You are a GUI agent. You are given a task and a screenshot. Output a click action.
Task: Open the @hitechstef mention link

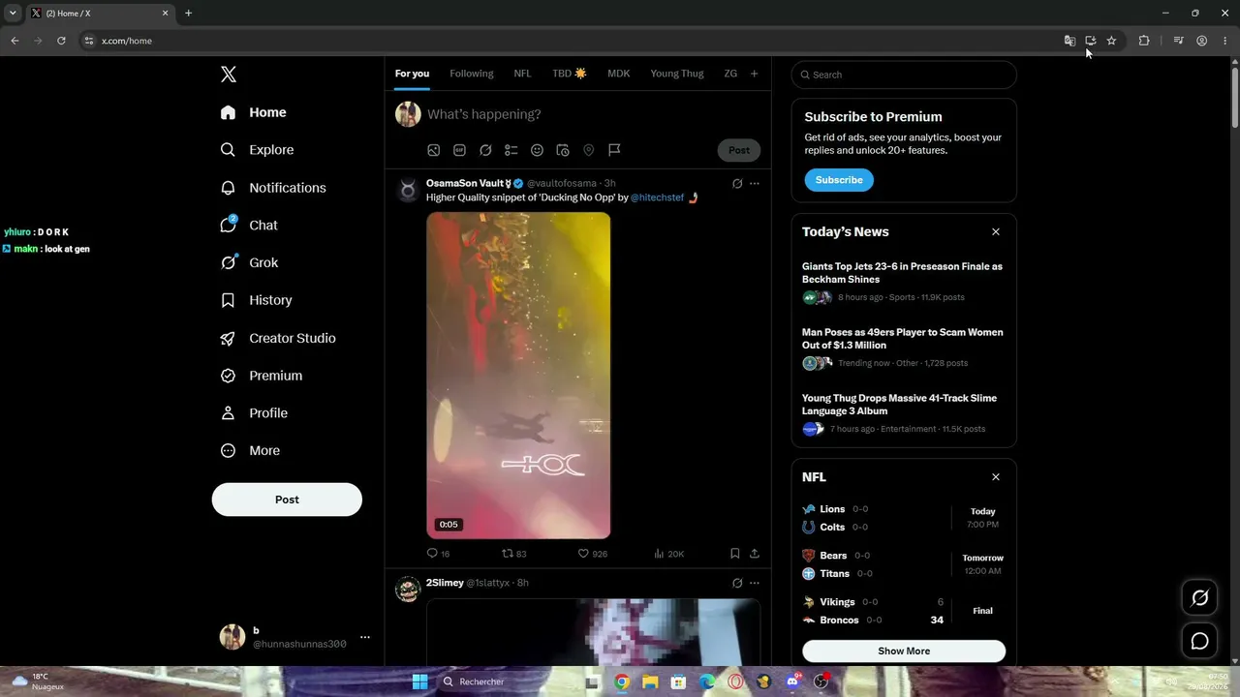click(x=657, y=197)
